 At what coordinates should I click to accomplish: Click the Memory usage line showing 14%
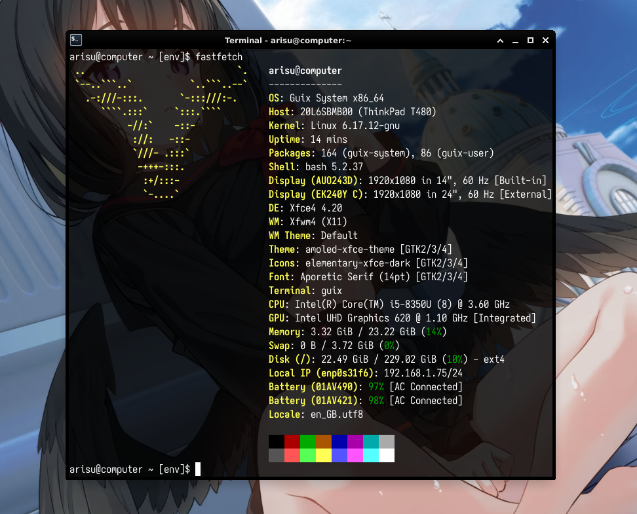[358, 332]
